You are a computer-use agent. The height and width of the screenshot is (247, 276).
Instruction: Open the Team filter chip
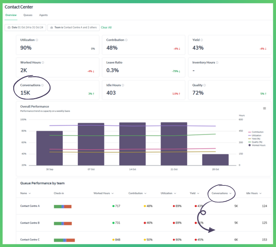click(73, 27)
